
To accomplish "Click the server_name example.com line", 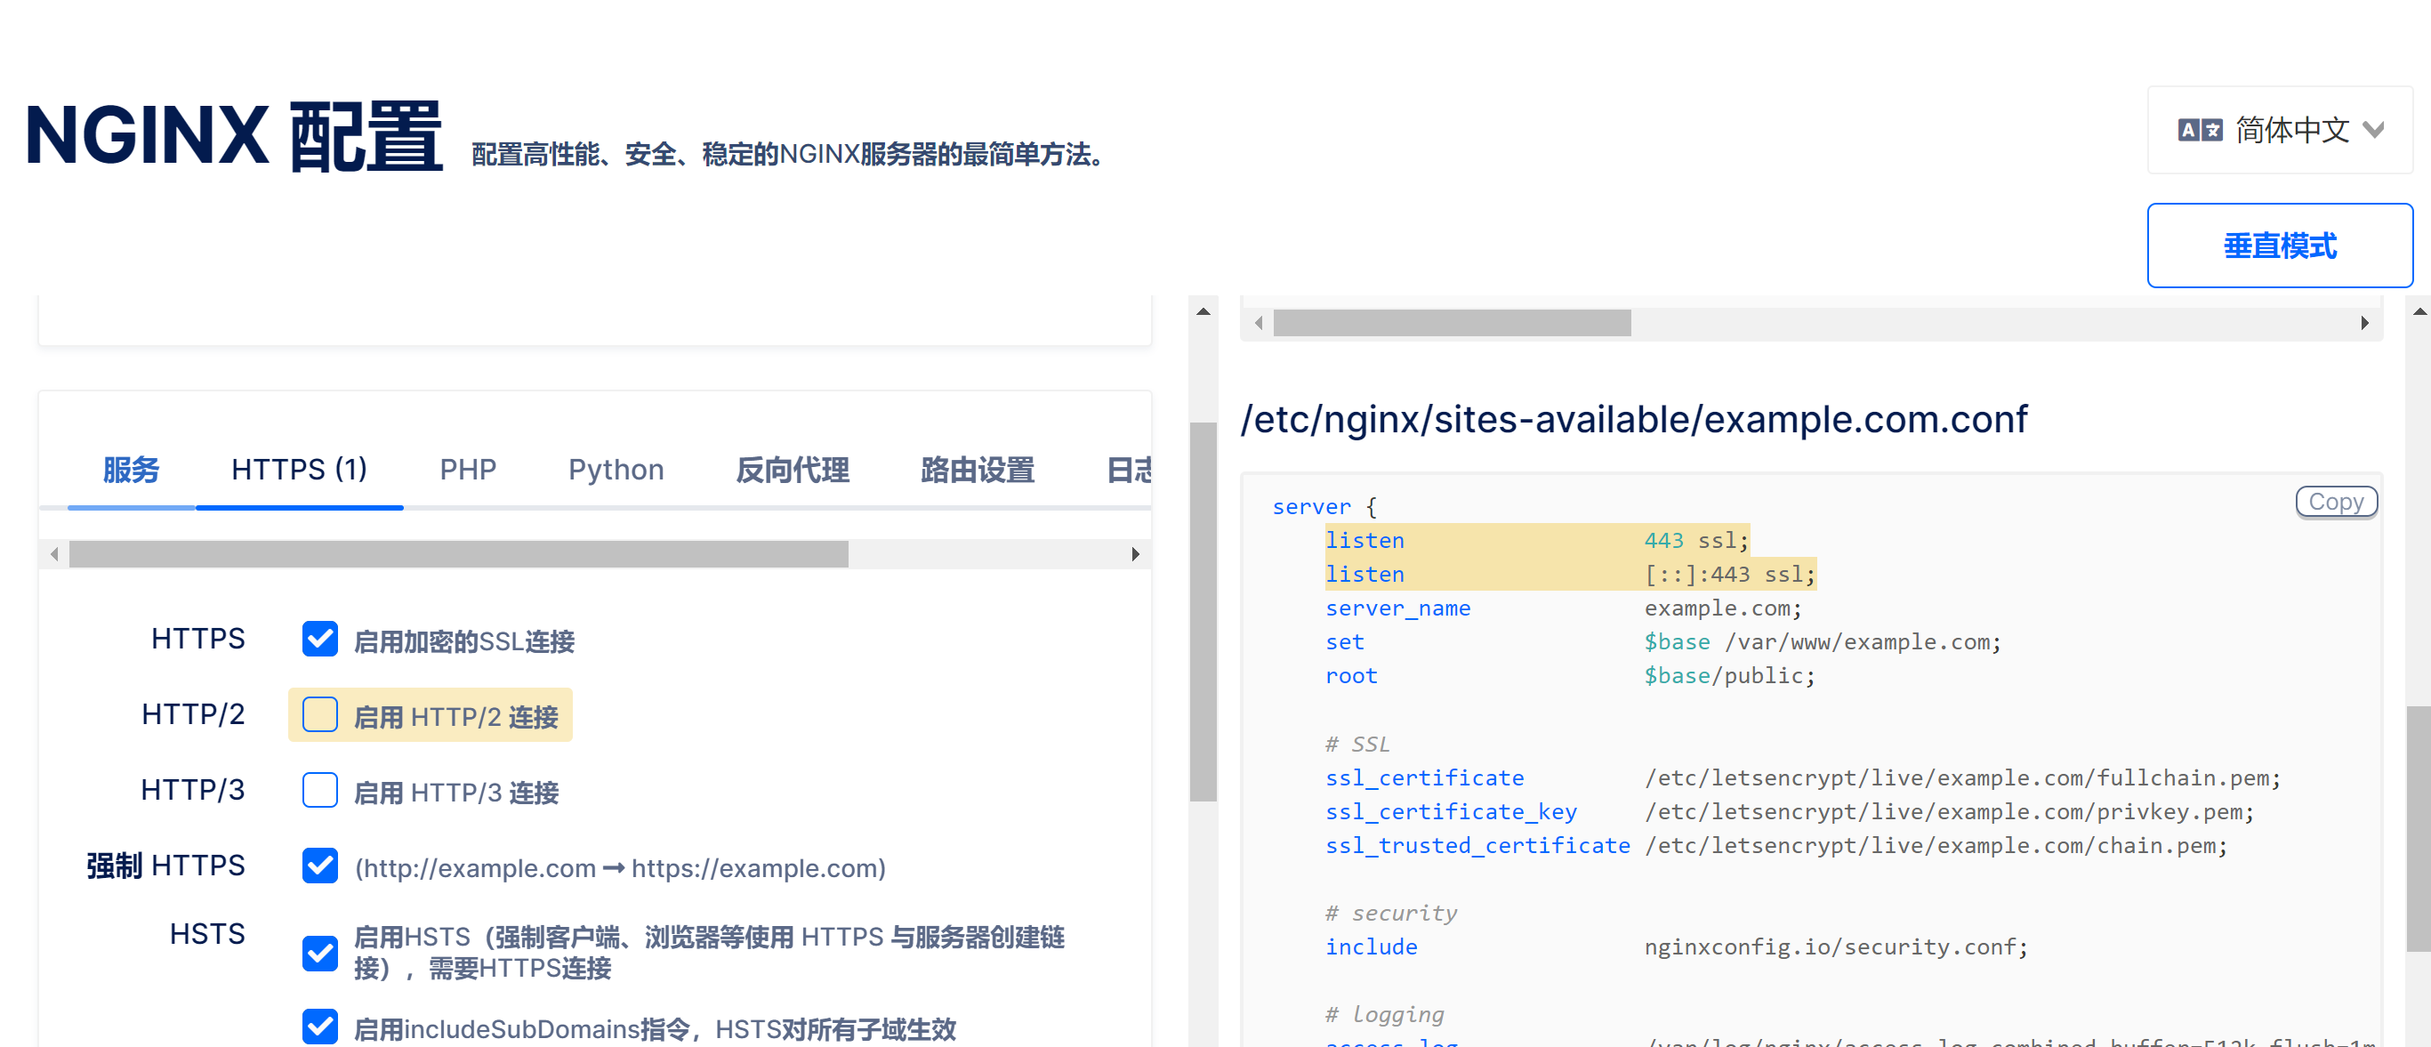I will click(x=1564, y=608).
